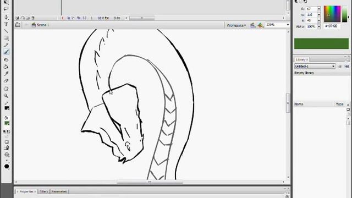Select the Rectangle tool
Image resolution: width=352 pixels, height=198 pixels.
click(6, 38)
